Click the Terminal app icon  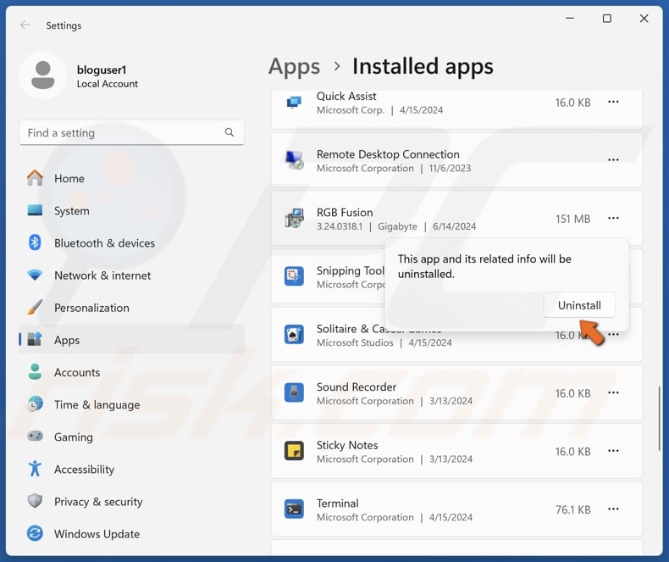pyautogui.click(x=294, y=509)
